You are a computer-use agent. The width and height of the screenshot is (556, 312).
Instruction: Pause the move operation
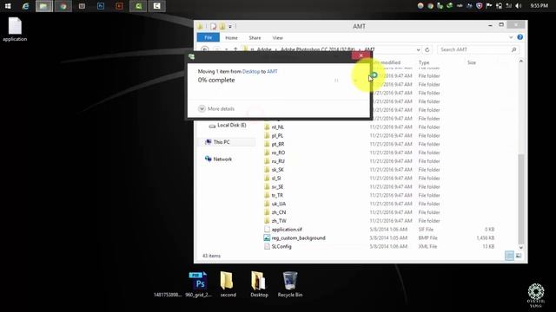point(336,81)
